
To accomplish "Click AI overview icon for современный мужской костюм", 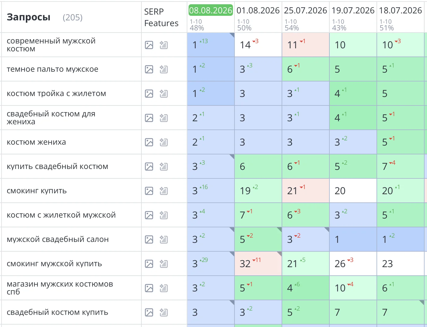I will coord(164,45).
